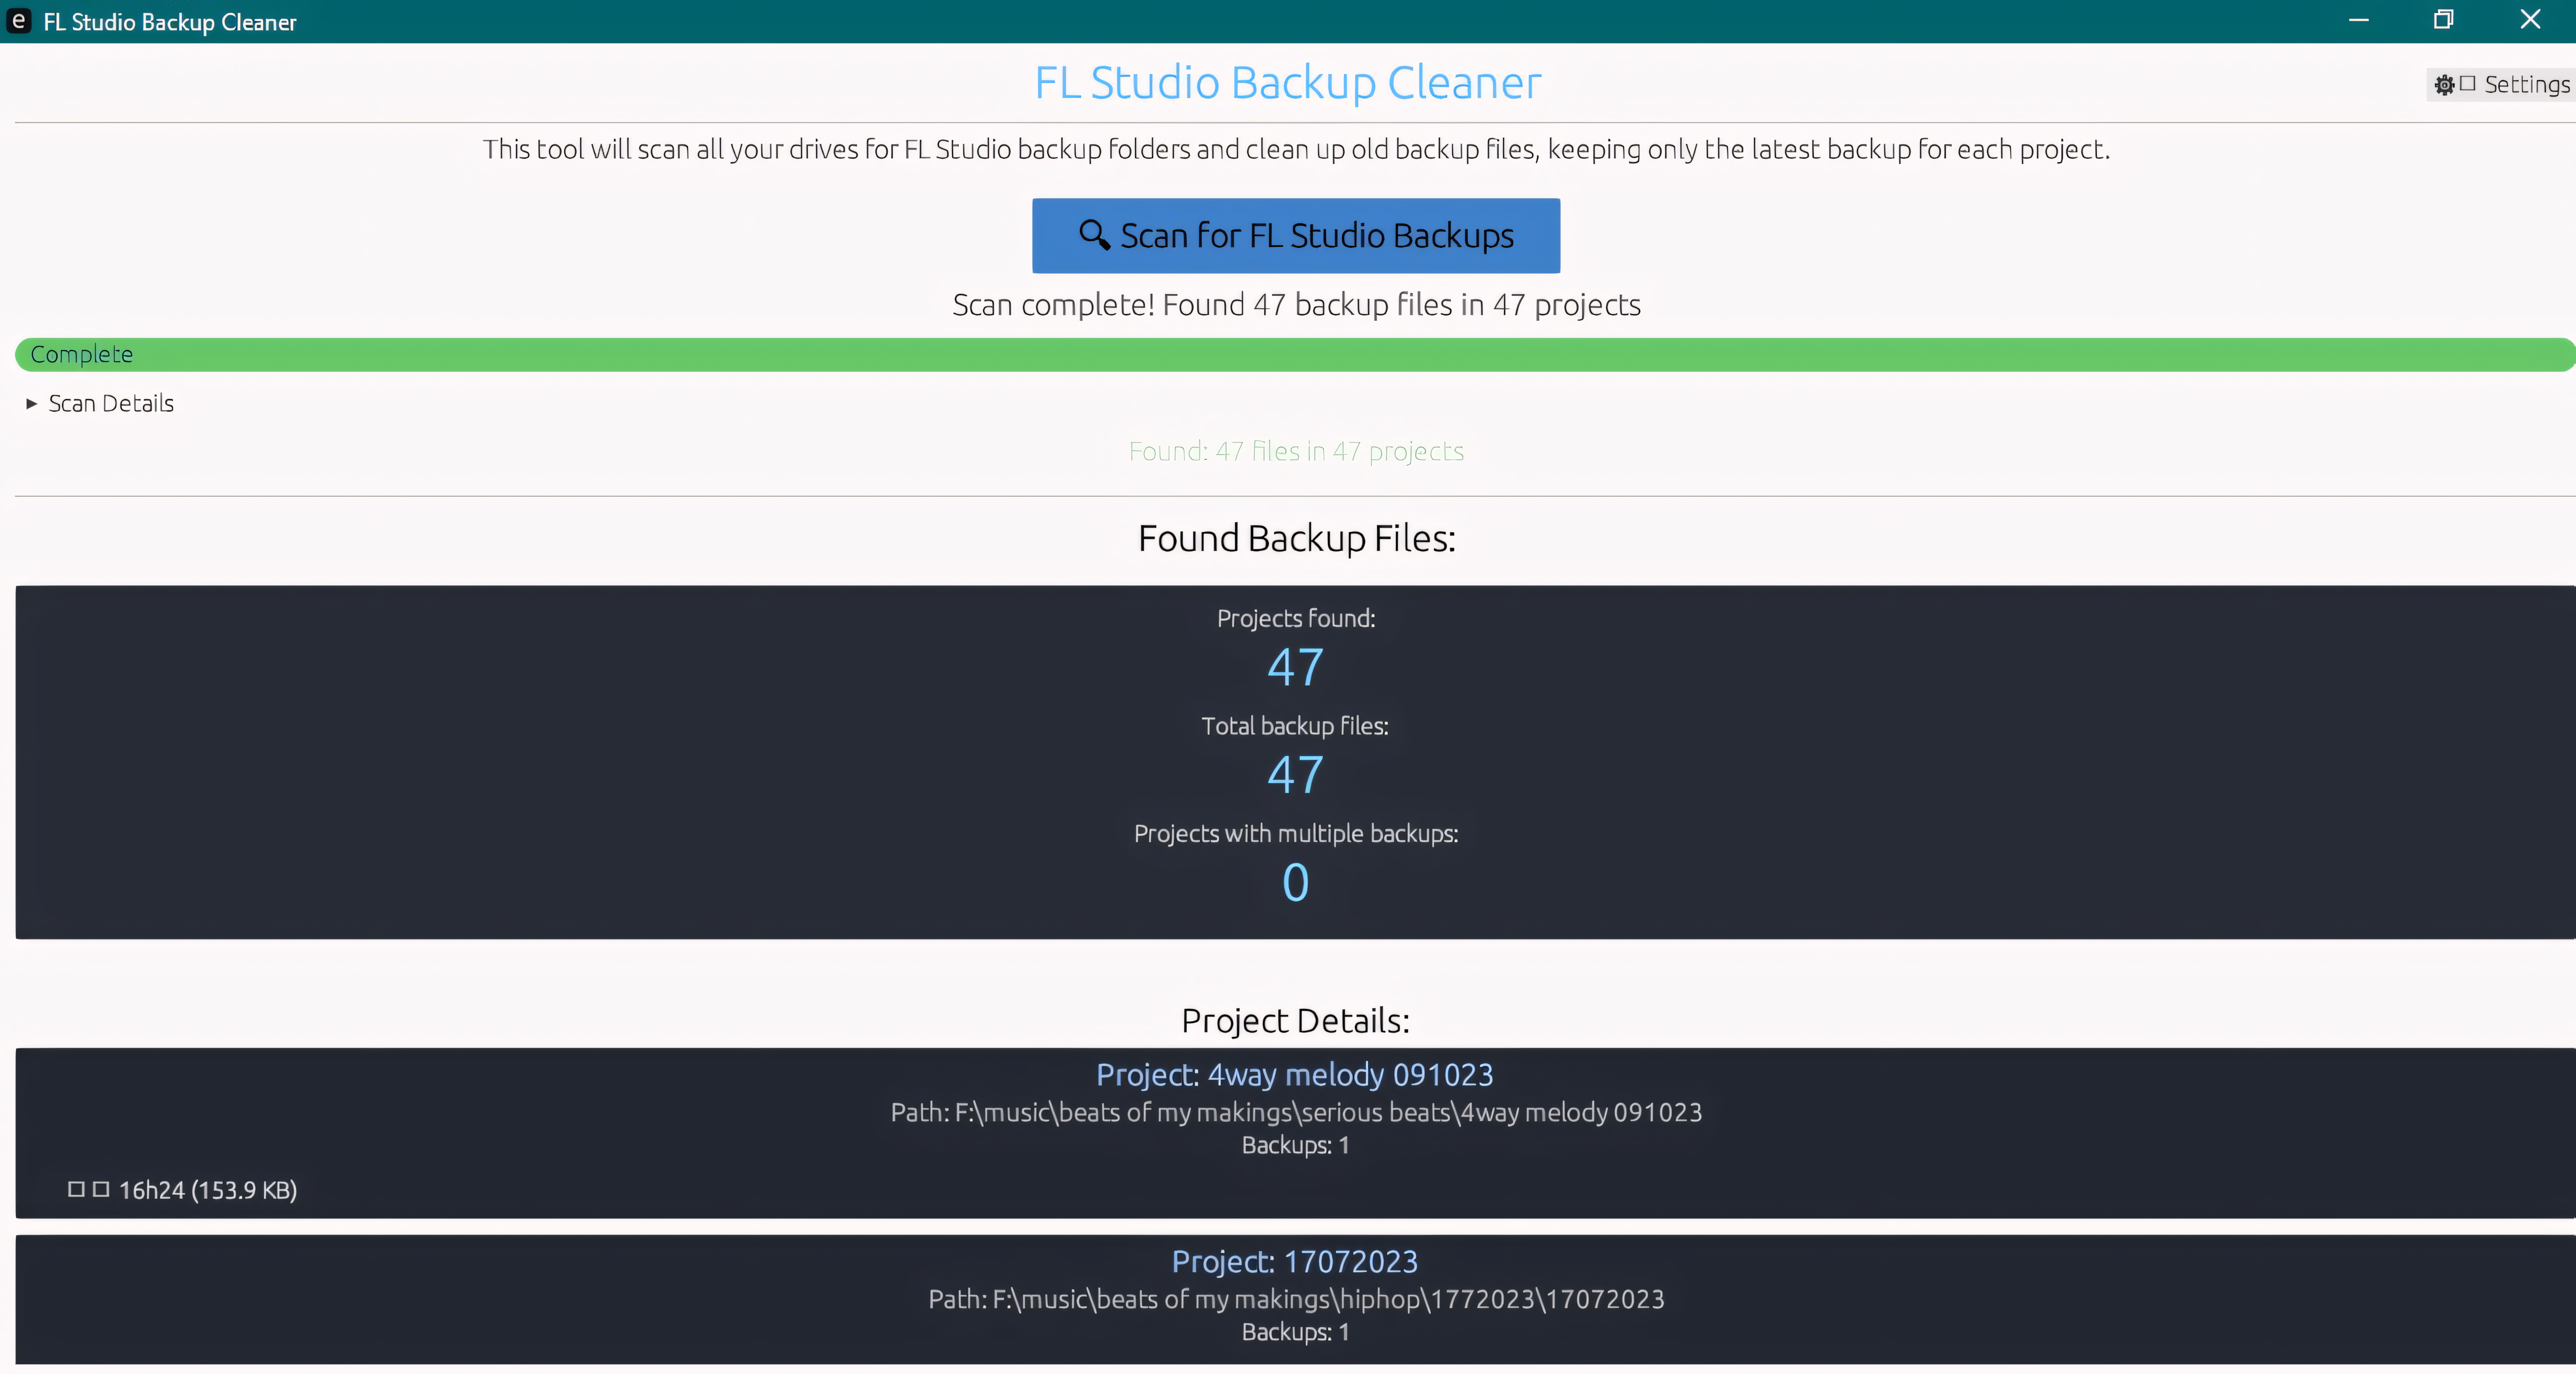Click 'Scan complete! Found 47 backup files' status

[x=1296, y=305]
